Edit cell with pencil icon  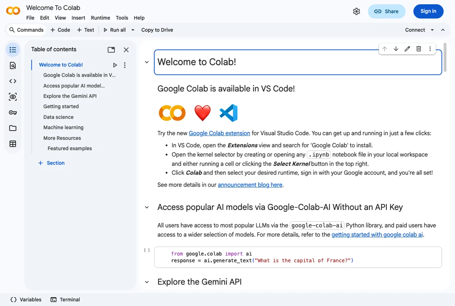coord(407,49)
